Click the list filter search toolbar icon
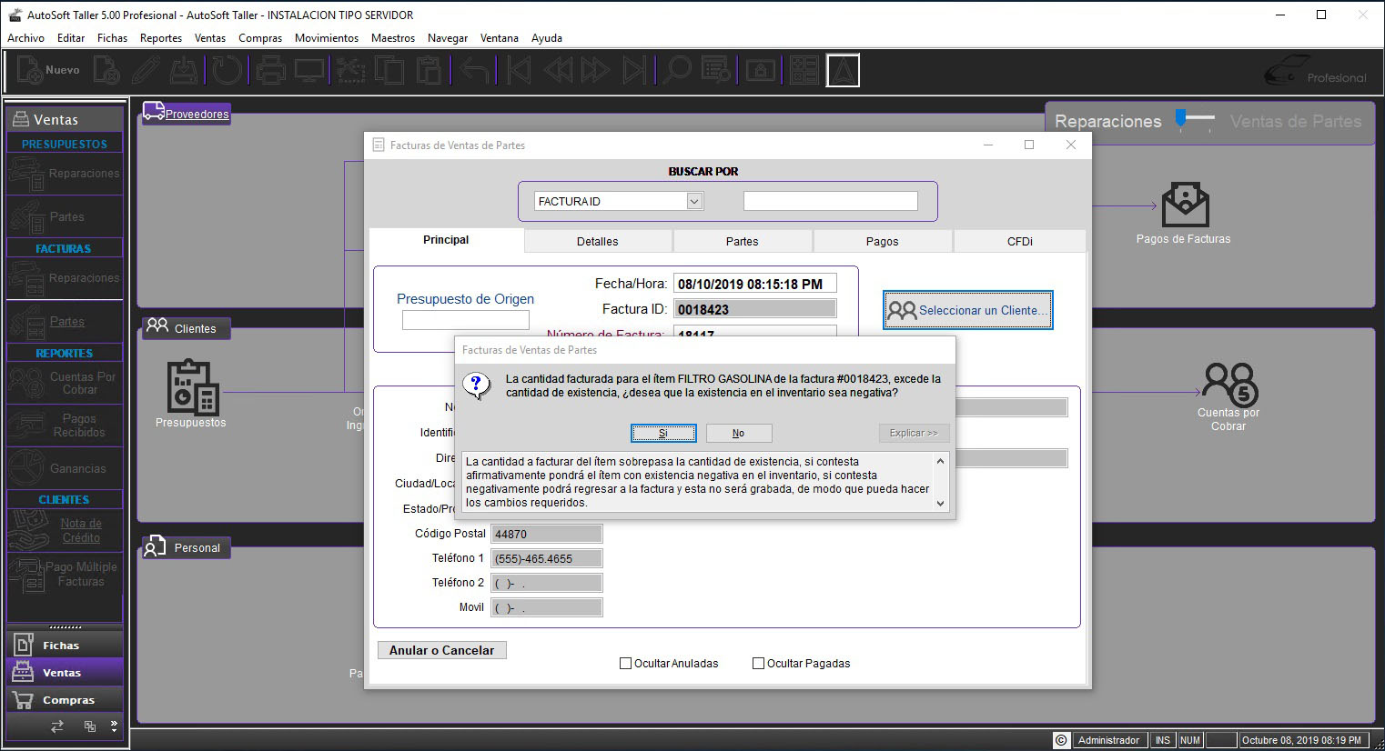Image resolution: width=1385 pixels, height=751 pixels. [x=716, y=70]
